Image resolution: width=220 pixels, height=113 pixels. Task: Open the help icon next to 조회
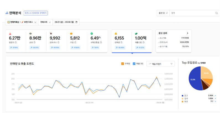[x=35, y=43]
